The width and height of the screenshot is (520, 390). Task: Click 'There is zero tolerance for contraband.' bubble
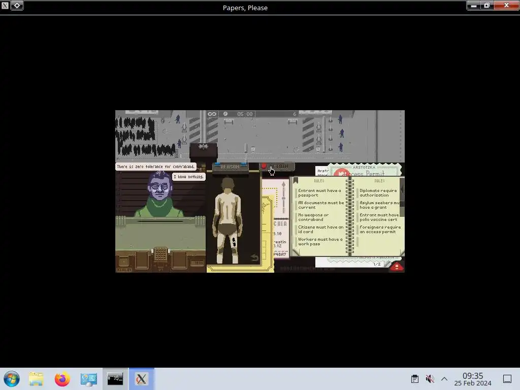click(155, 167)
